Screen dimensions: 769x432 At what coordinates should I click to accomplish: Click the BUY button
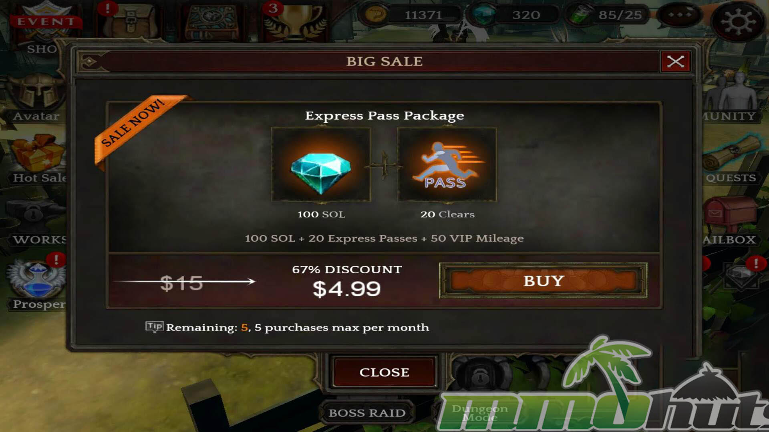click(x=543, y=280)
